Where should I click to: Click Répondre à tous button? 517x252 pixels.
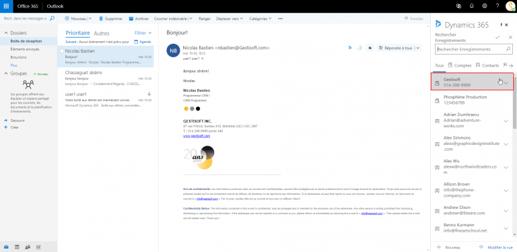click(395, 48)
